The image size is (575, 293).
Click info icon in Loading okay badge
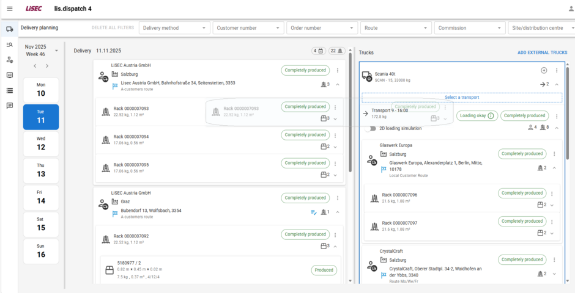[x=491, y=116]
